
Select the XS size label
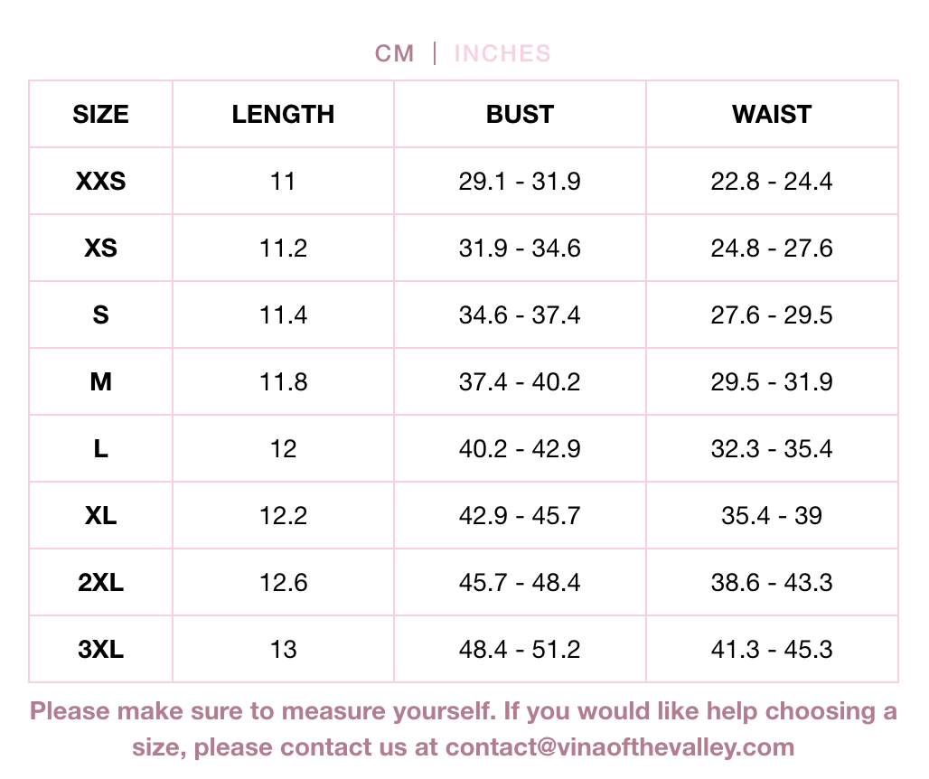(101, 249)
